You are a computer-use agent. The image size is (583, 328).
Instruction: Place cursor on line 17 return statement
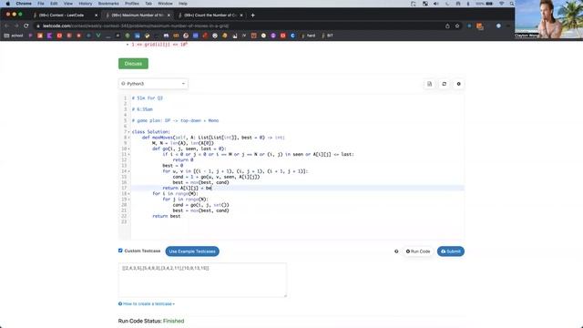[187, 189]
